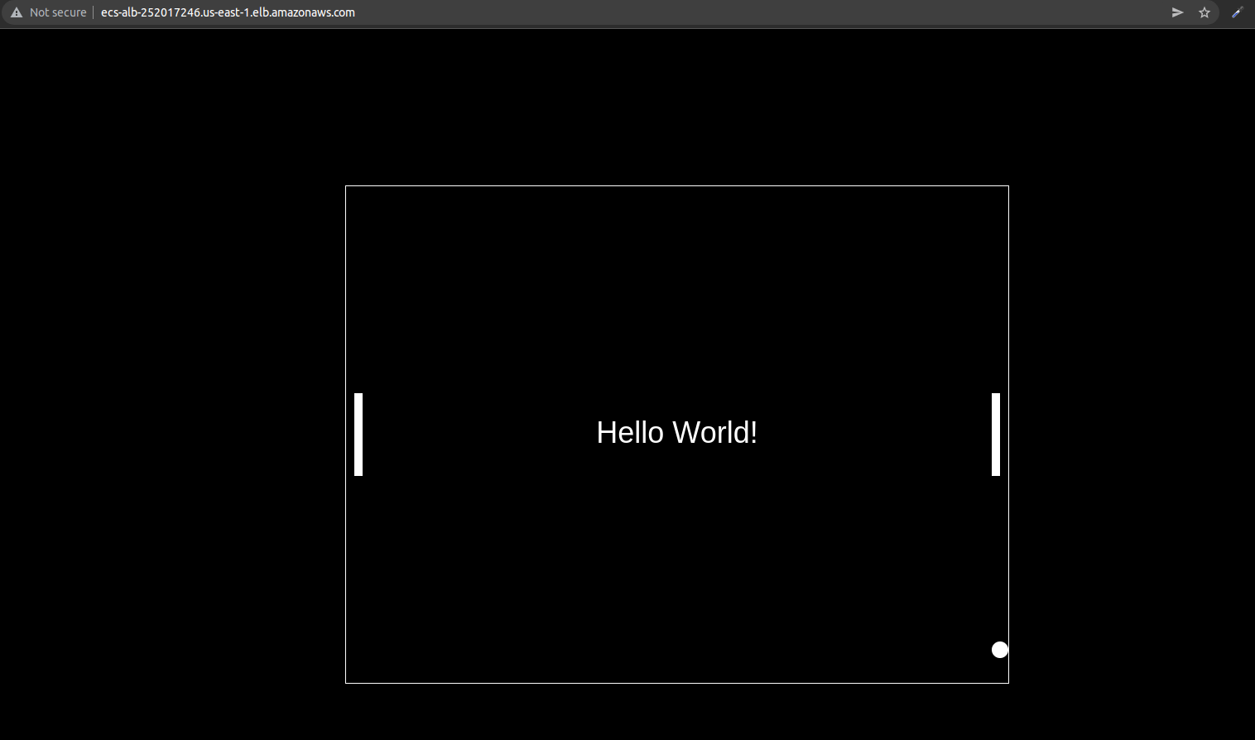
Task: Click the right Pong paddle
Action: (x=996, y=435)
